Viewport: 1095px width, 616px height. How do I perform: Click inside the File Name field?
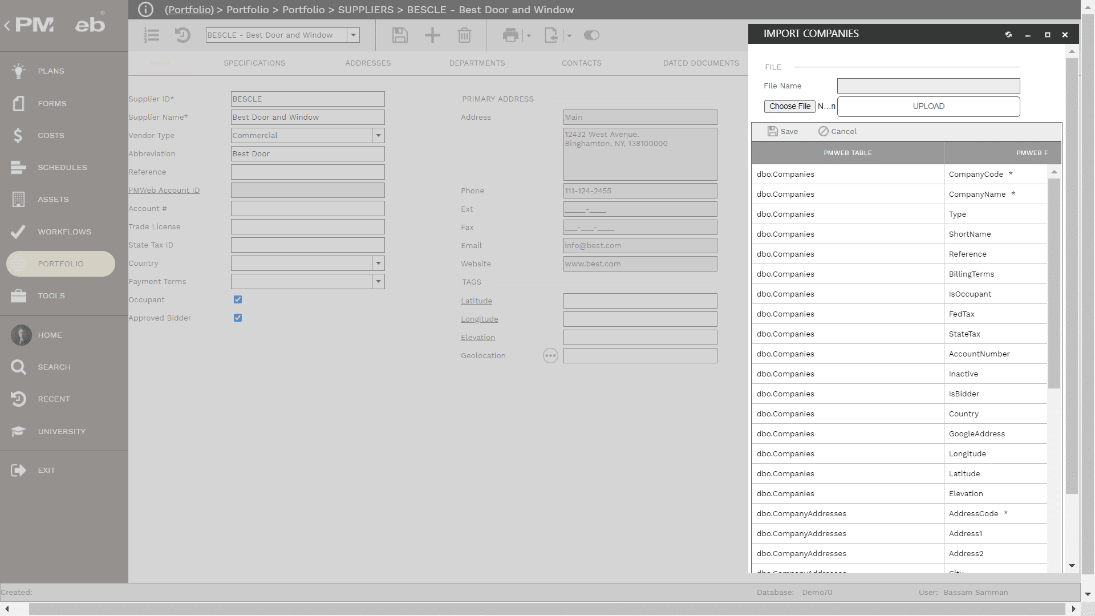click(x=928, y=86)
